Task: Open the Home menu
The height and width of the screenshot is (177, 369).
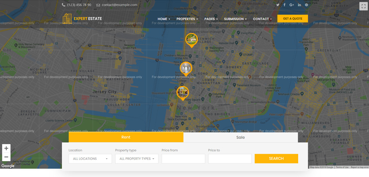Action: (164, 19)
